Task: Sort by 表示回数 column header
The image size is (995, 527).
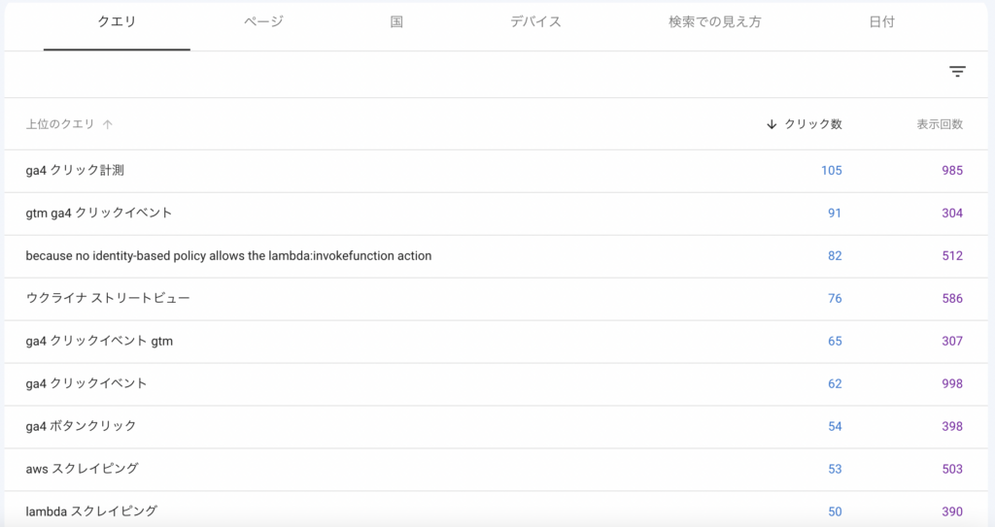Action: [940, 124]
